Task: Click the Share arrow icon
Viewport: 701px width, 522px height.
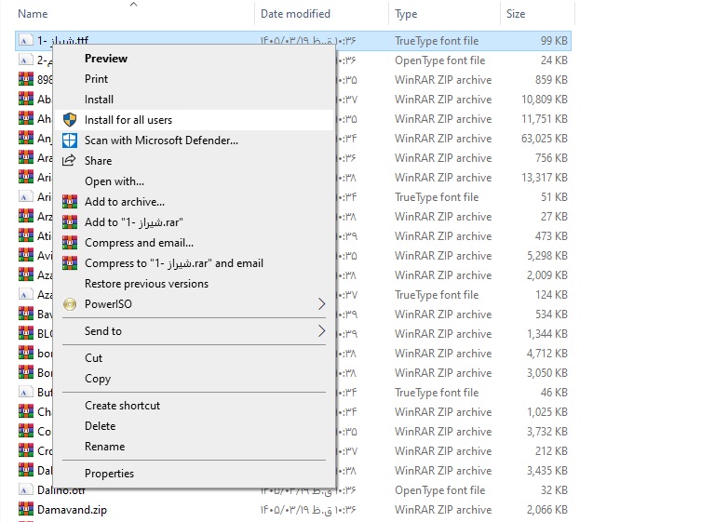Action: [x=69, y=160]
